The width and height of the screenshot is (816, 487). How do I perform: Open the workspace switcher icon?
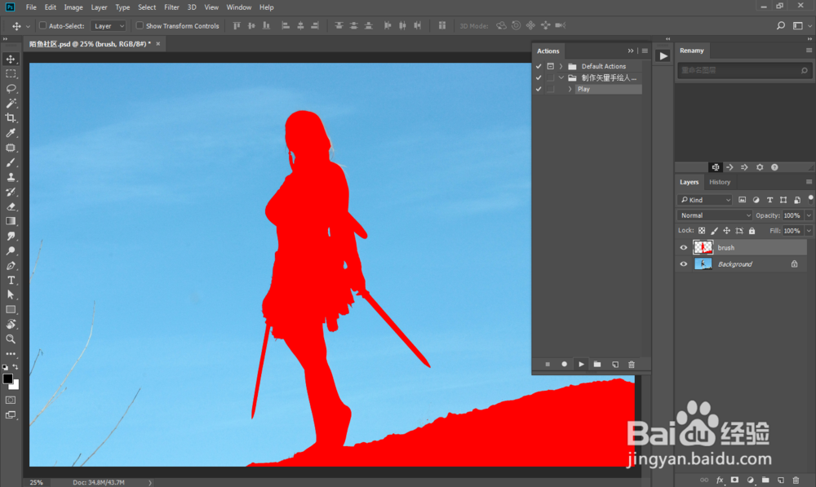[x=798, y=25]
